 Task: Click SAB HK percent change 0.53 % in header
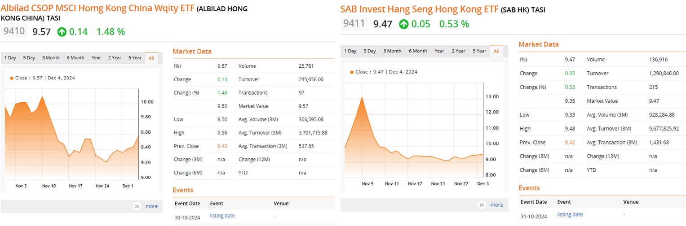coord(454,24)
